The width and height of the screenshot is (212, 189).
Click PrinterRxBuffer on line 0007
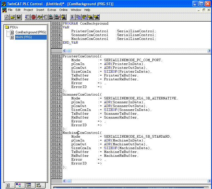coord(120,79)
